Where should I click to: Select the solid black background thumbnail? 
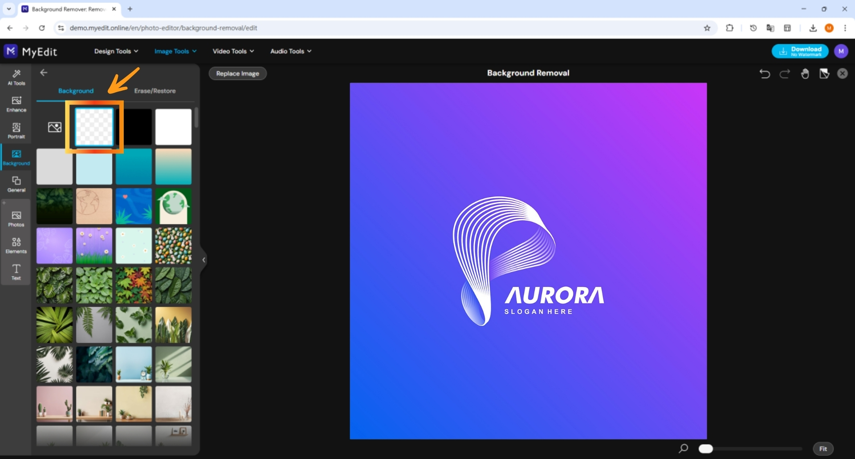133,126
